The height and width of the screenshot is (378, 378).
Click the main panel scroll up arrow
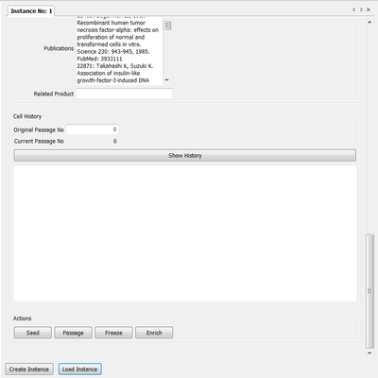point(369,22)
